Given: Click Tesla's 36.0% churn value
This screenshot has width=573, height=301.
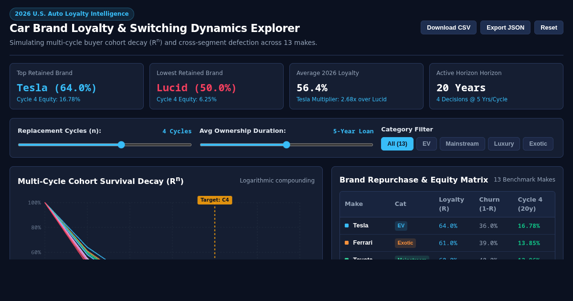Looking at the screenshot, I should [488, 226].
